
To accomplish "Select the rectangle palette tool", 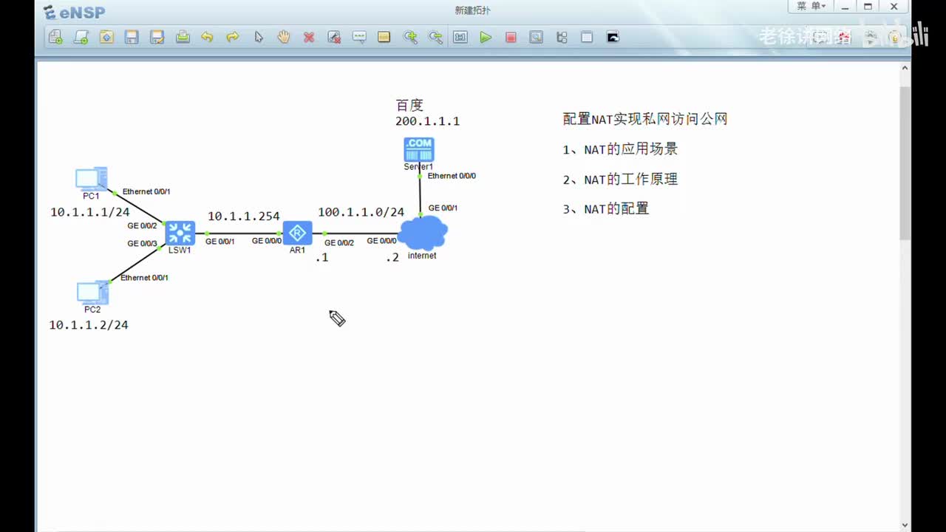I will [384, 37].
